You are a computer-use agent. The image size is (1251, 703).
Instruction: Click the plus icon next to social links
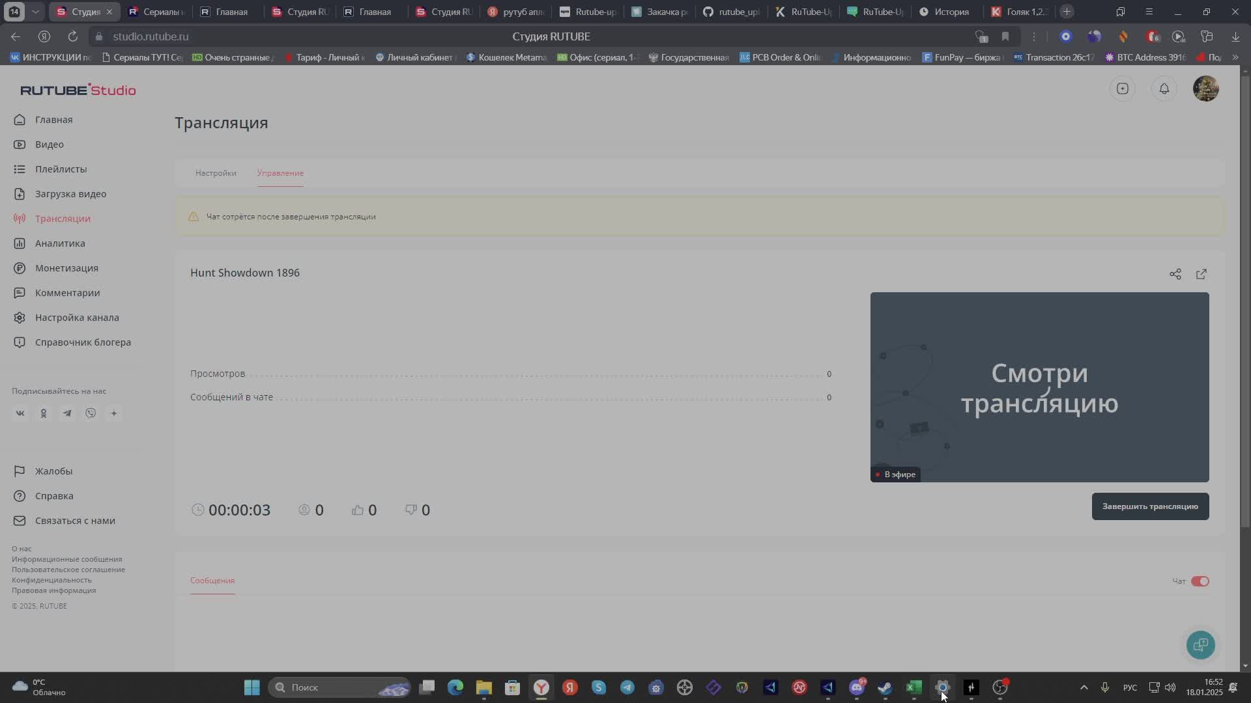(x=114, y=413)
